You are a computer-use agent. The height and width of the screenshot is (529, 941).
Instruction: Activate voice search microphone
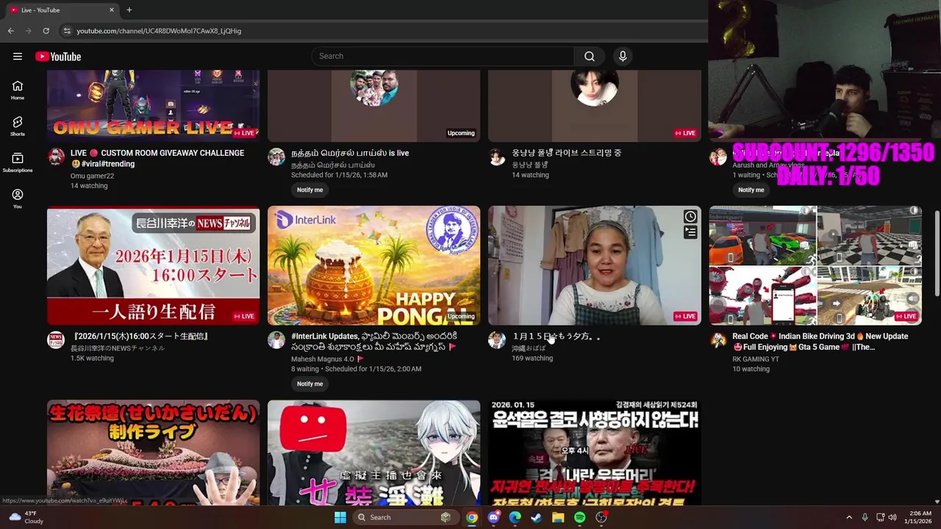pos(623,57)
